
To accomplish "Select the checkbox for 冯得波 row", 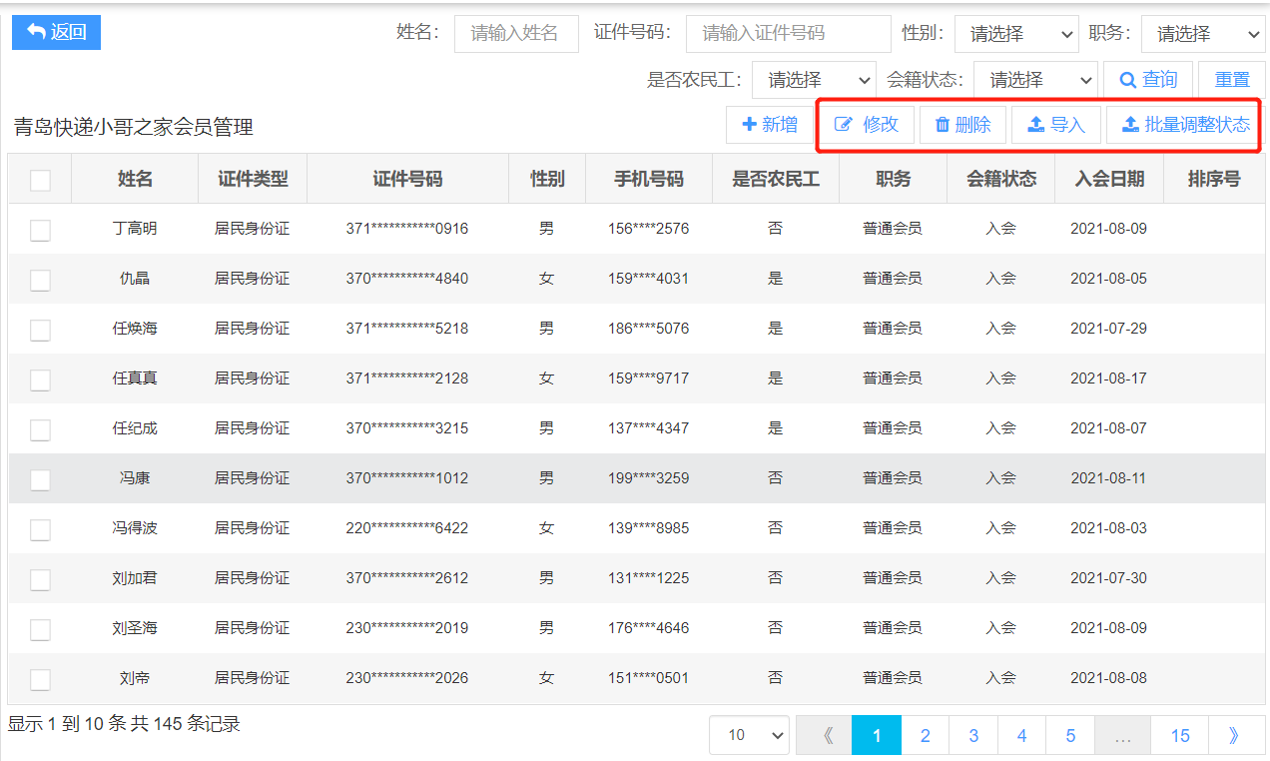I will coord(40,529).
